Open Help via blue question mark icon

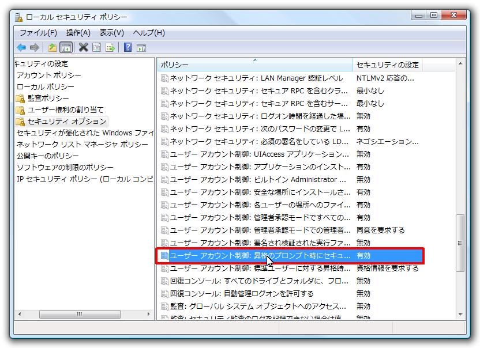coord(127,47)
